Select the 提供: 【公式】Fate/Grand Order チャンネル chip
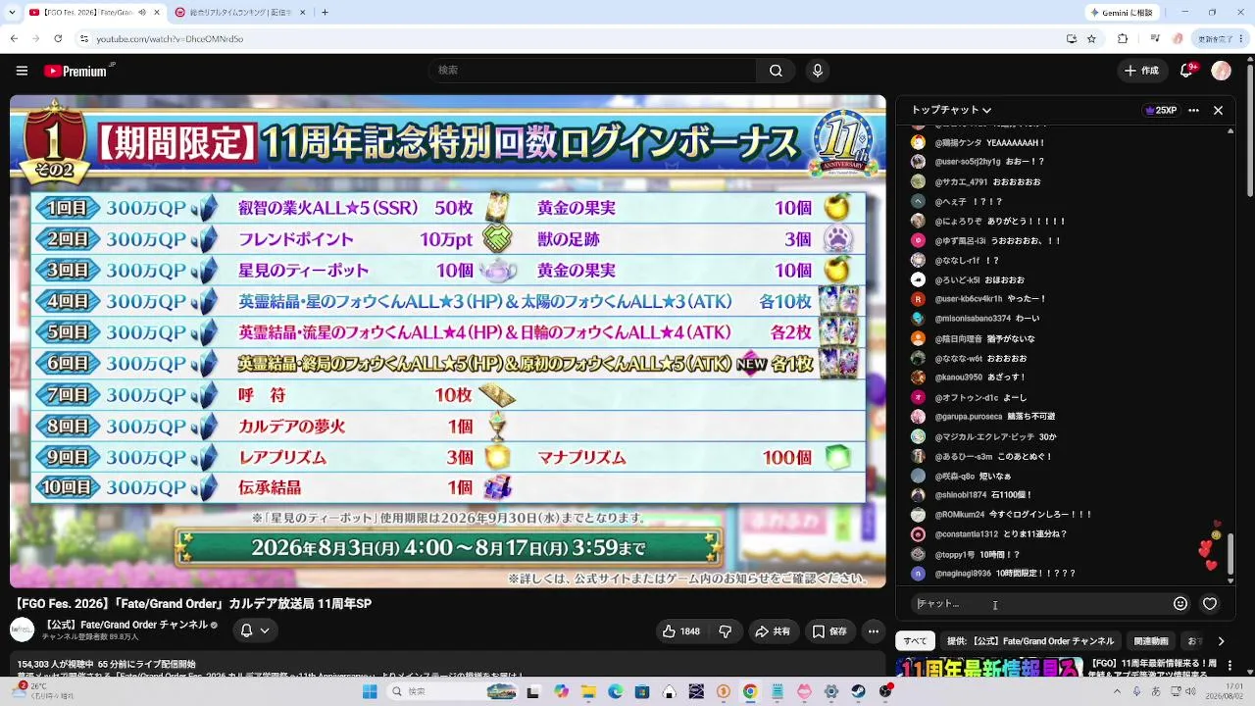Screen dimensions: 1255x706 (x=1030, y=641)
